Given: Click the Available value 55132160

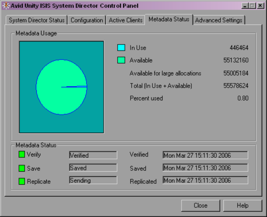Looking at the screenshot, I should pyautogui.click(x=236, y=60).
